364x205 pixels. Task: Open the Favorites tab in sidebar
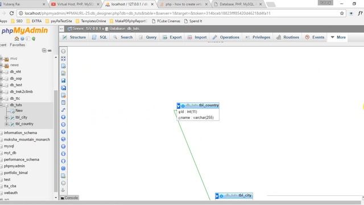pos(18,45)
